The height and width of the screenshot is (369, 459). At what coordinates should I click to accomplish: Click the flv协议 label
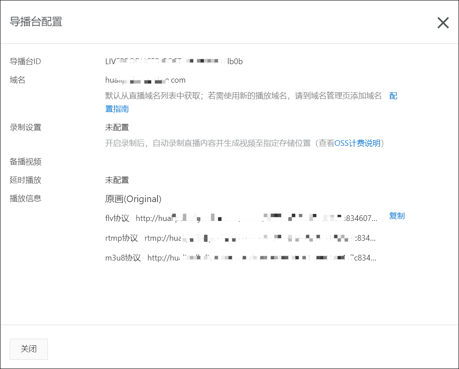point(117,218)
